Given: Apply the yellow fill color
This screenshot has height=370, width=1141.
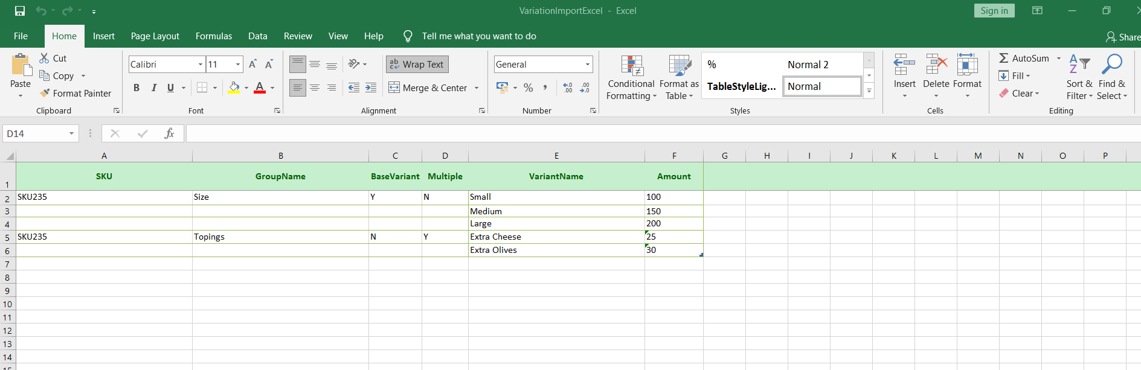Looking at the screenshot, I should click(x=234, y=88).
